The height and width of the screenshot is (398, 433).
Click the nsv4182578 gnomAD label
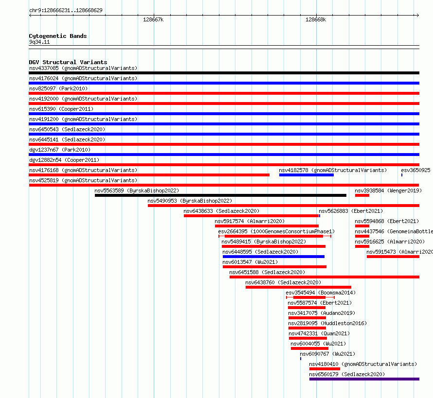[333, 170]
